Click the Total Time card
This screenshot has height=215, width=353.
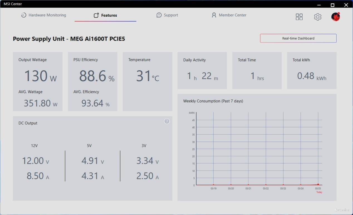pyautogui.click(x=257, y=71)
